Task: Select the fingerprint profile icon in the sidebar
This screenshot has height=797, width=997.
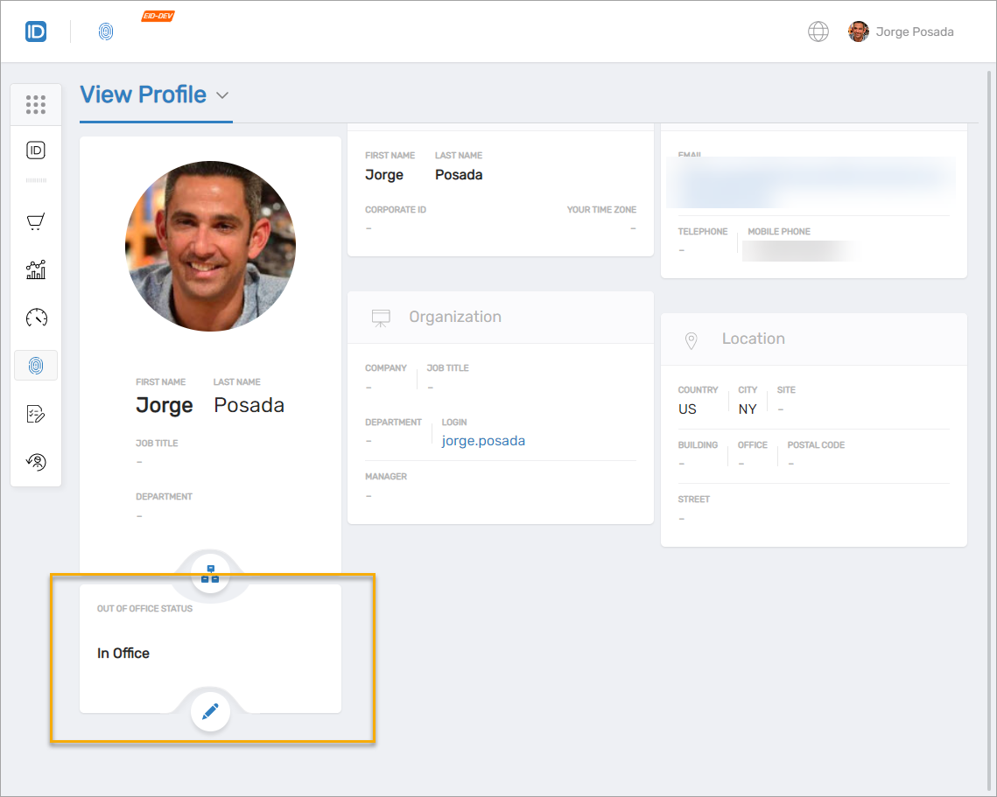Action: [x=36, y=366]
